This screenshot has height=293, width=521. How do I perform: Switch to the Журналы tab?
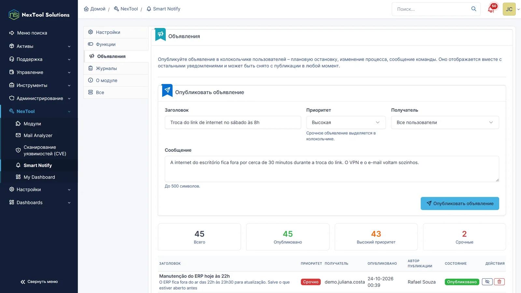pos(116,68)
